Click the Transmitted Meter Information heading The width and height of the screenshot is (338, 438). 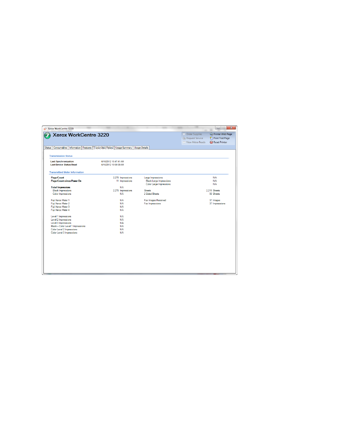tap(67, 172)
